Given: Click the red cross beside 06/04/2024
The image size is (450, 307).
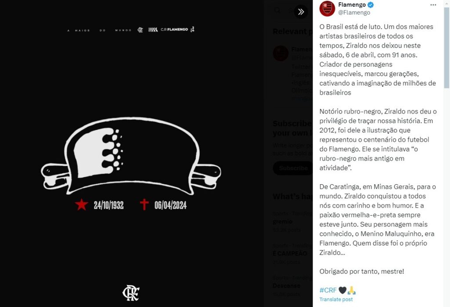Looking at the screenshot, I should coord(144,205).
